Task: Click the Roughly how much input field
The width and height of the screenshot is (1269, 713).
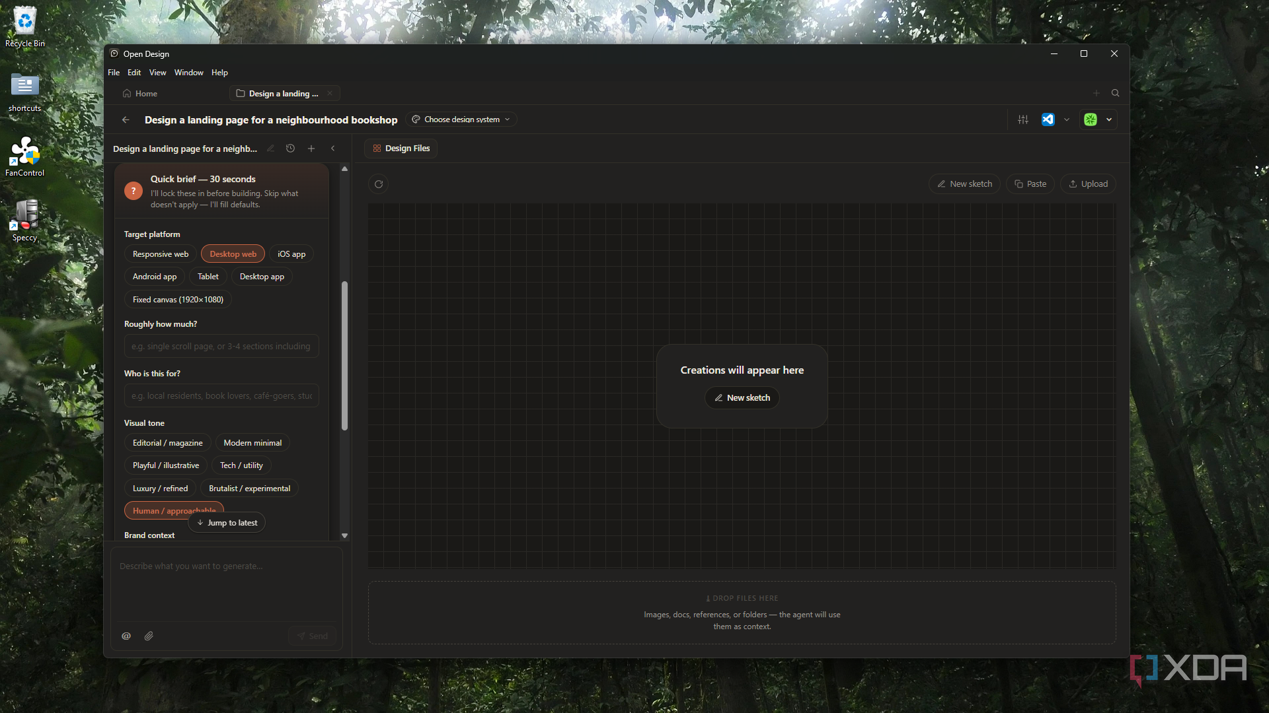Action: [221, 346]
